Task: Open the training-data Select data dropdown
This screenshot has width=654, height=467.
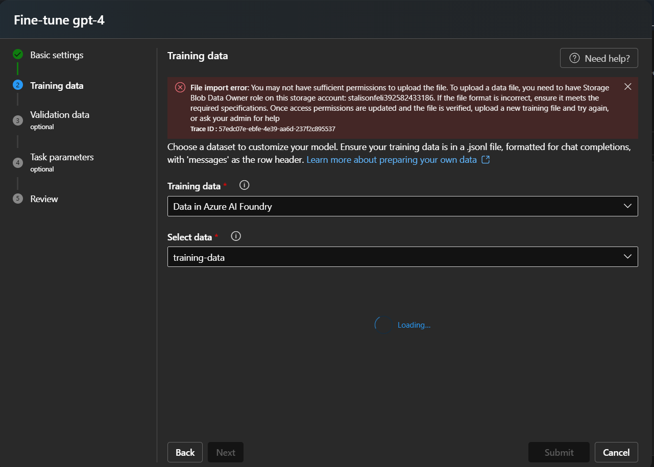Action: (x=403, y=257)
